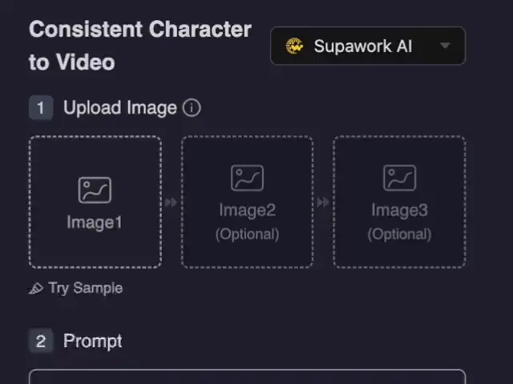Select the Image2 (Optional) upload label
Viewport: 513px width, 384px height.
click(x=247, y=222)
